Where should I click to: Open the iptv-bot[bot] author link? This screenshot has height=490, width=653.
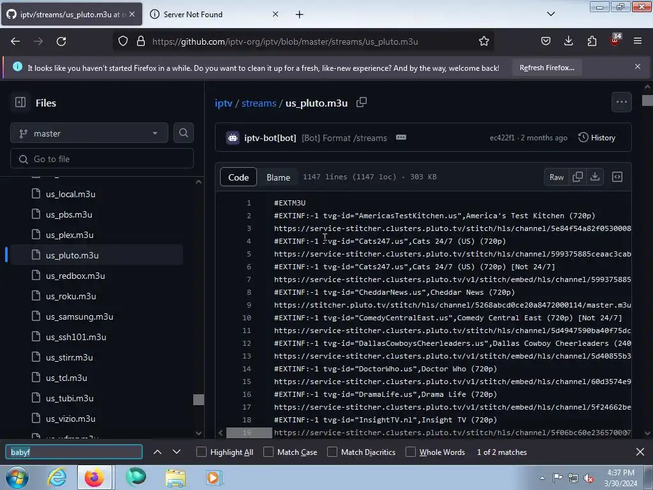coord(270,138)
